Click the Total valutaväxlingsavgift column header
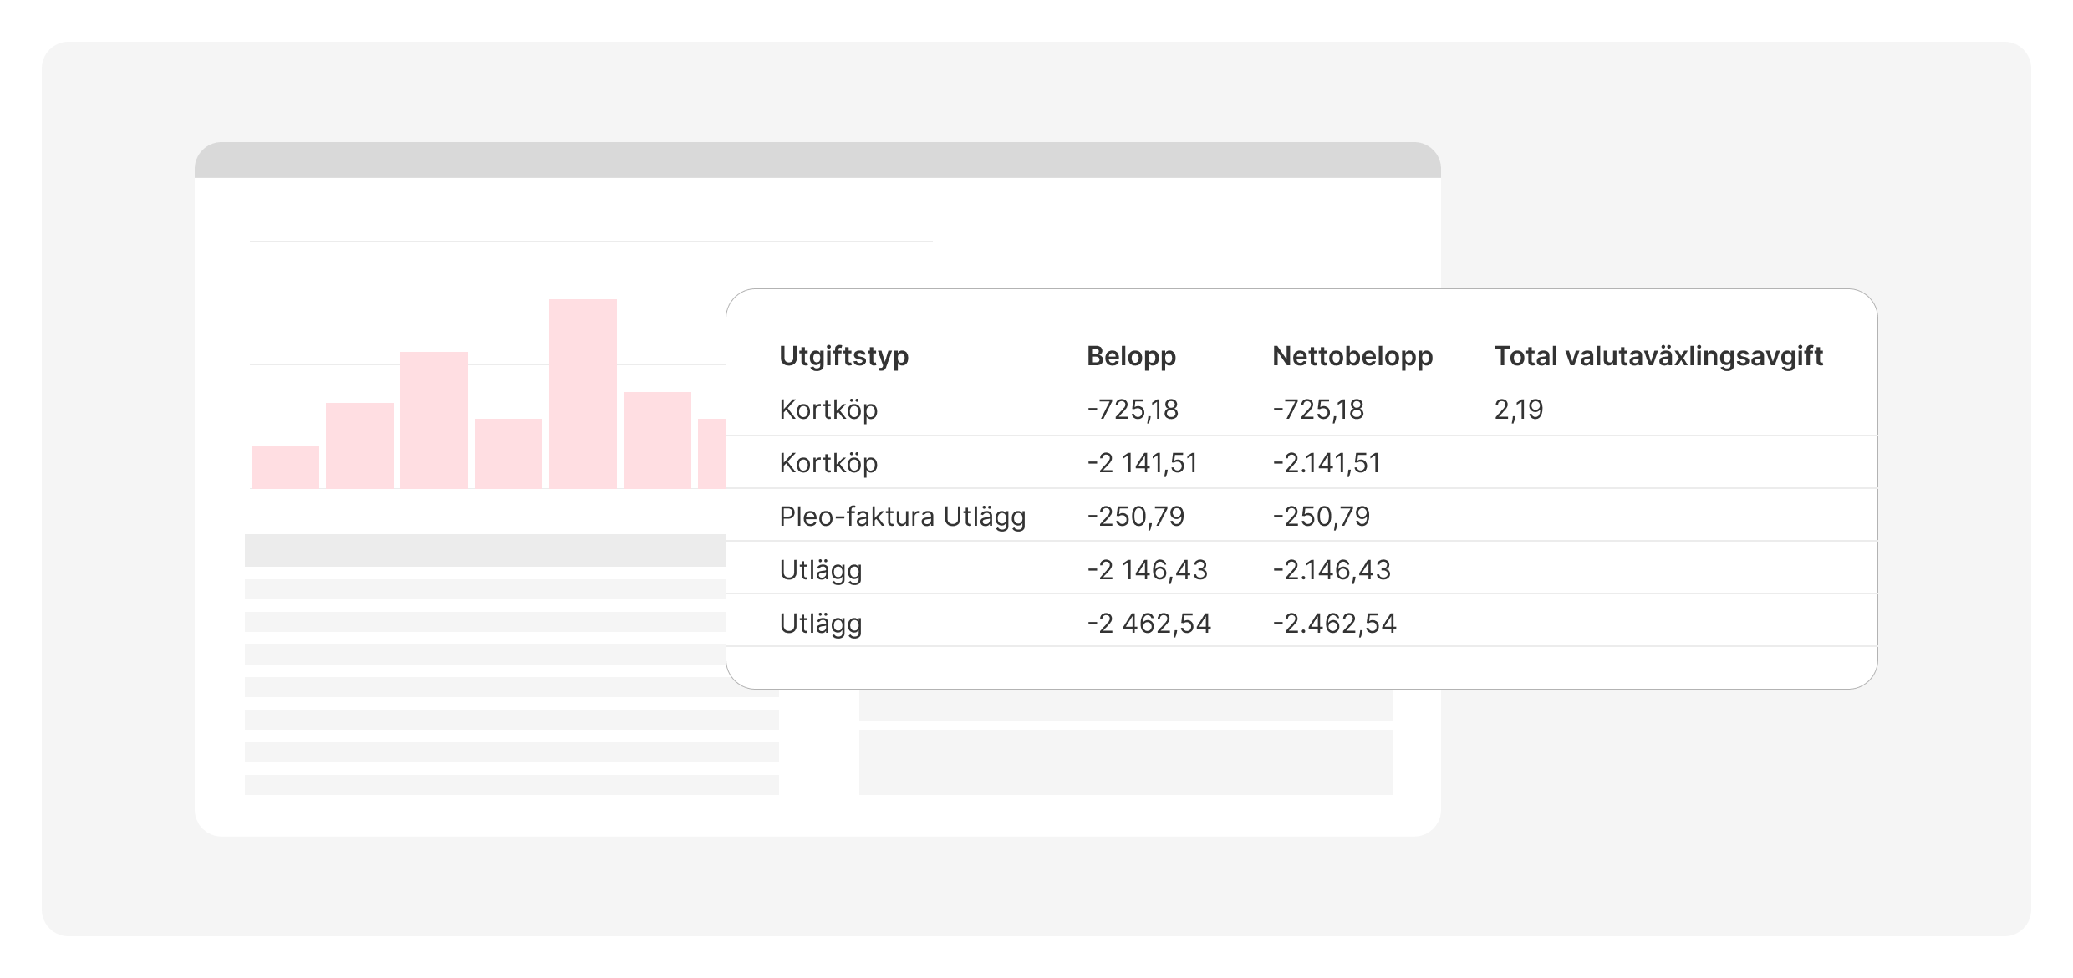Image resolution: width=2073 pixels, height=978 pixels. point(1658,357)
